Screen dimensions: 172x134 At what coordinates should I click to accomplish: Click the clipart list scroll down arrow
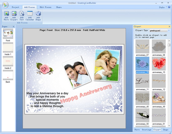click(x=169, y=126)
